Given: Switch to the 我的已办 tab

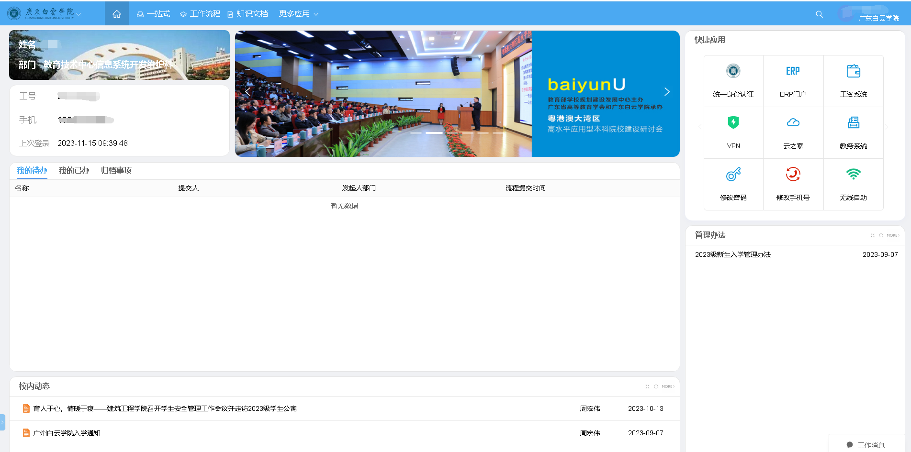Looking at the screenshot, I should (74, 171).
